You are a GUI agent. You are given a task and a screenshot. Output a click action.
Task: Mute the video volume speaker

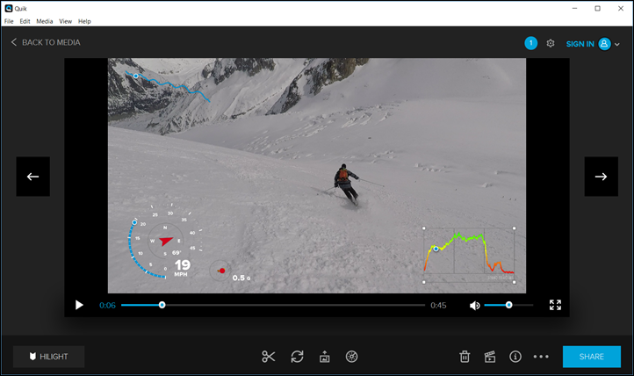coord(474,306)
